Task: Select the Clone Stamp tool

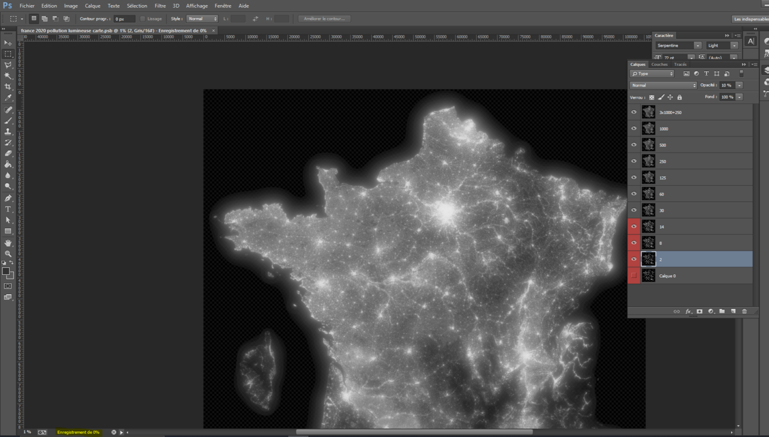Action: coord(8,131)
